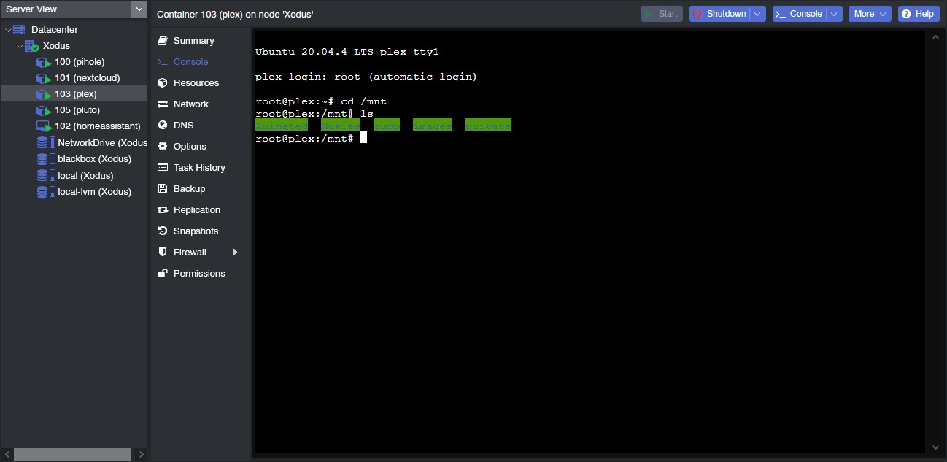Click the Options gear icon
947x462 pixels.
click(162, 146)
